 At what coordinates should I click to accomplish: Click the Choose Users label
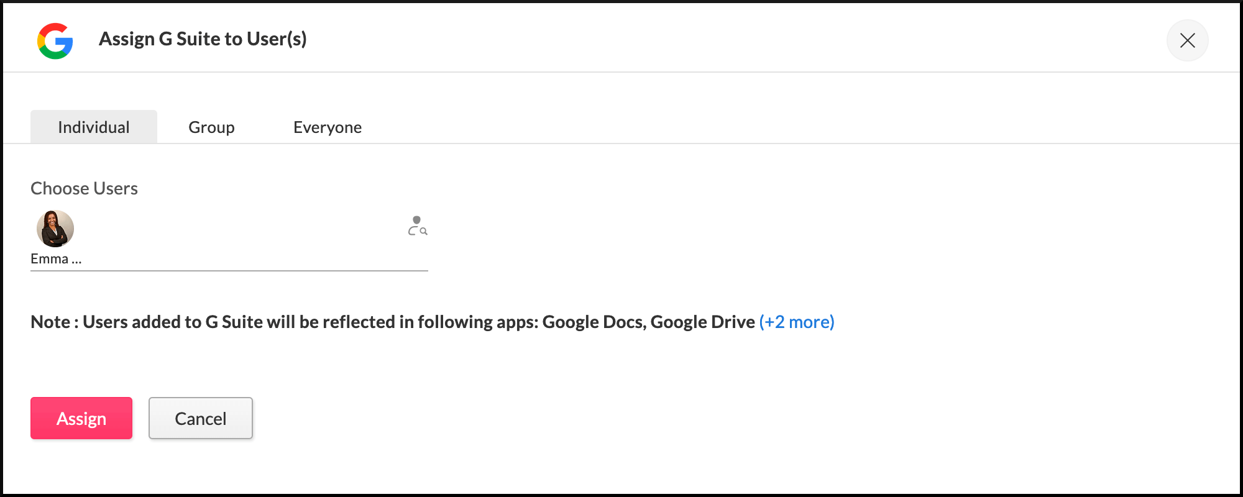84,188
